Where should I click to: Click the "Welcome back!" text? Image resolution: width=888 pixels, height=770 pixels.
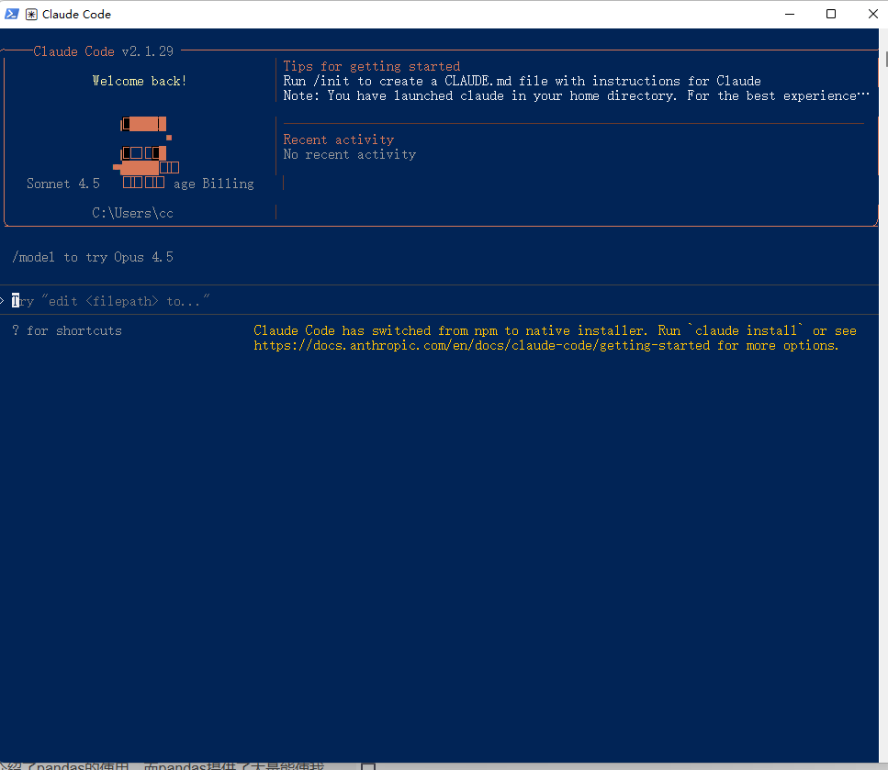140,81
